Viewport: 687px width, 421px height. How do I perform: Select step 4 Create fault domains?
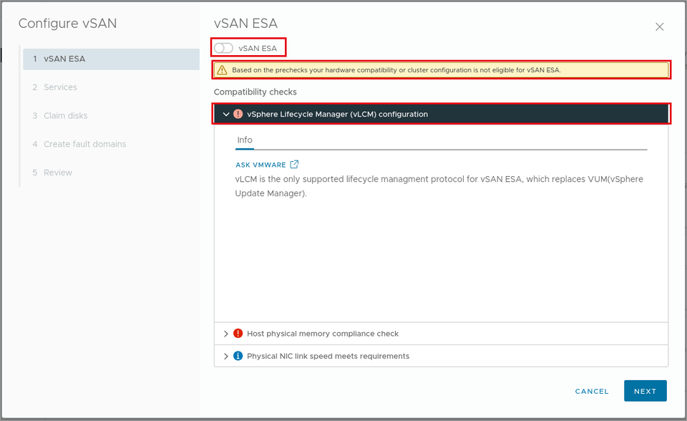click(x=112, y=145)
